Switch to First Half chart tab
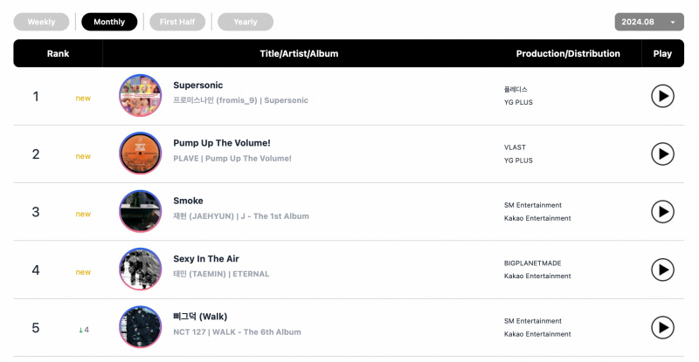 click(177, 22)
